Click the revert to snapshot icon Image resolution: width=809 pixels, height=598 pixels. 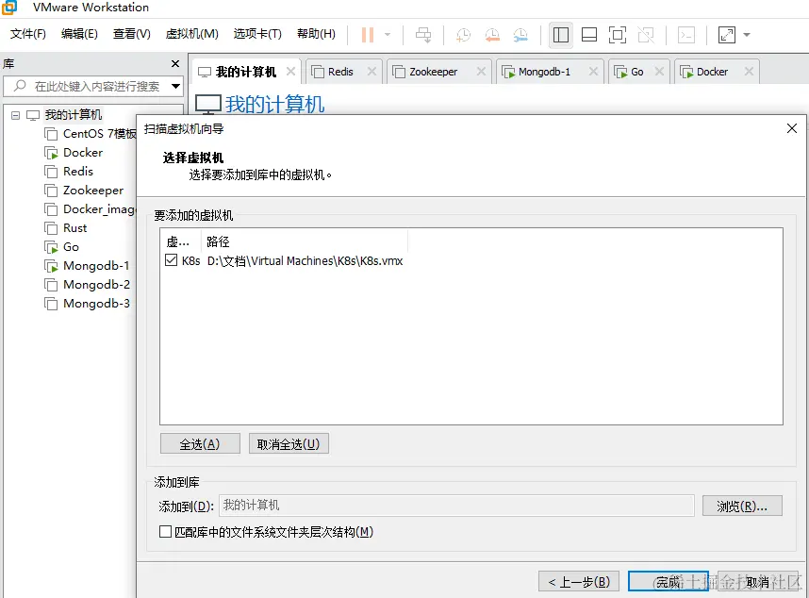click(x=492, y=35)
